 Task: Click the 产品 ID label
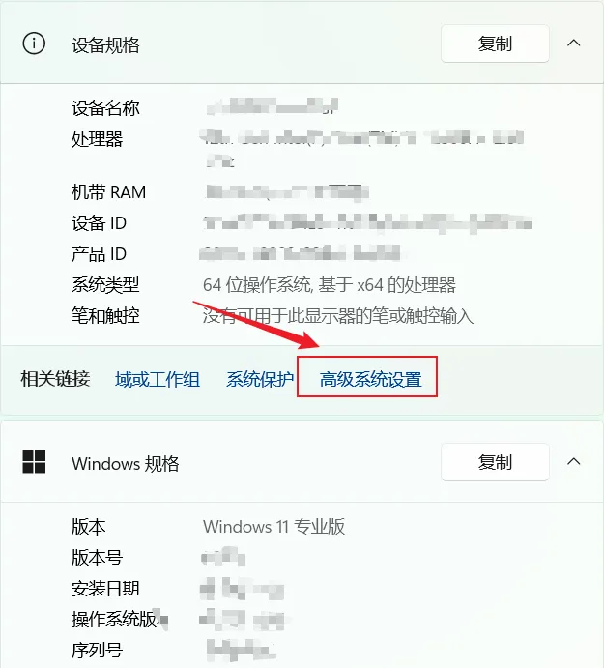click(99, 254)
